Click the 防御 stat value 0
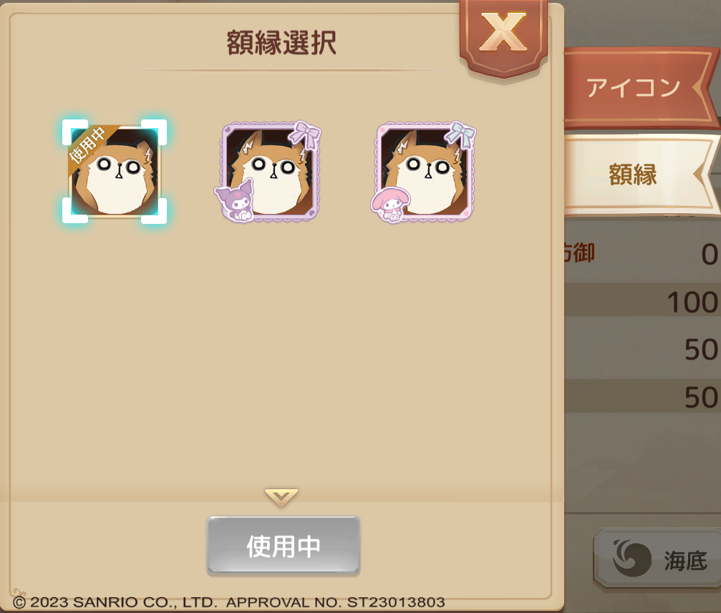This screenshot has height=613, width=721. tap(710, 255)
